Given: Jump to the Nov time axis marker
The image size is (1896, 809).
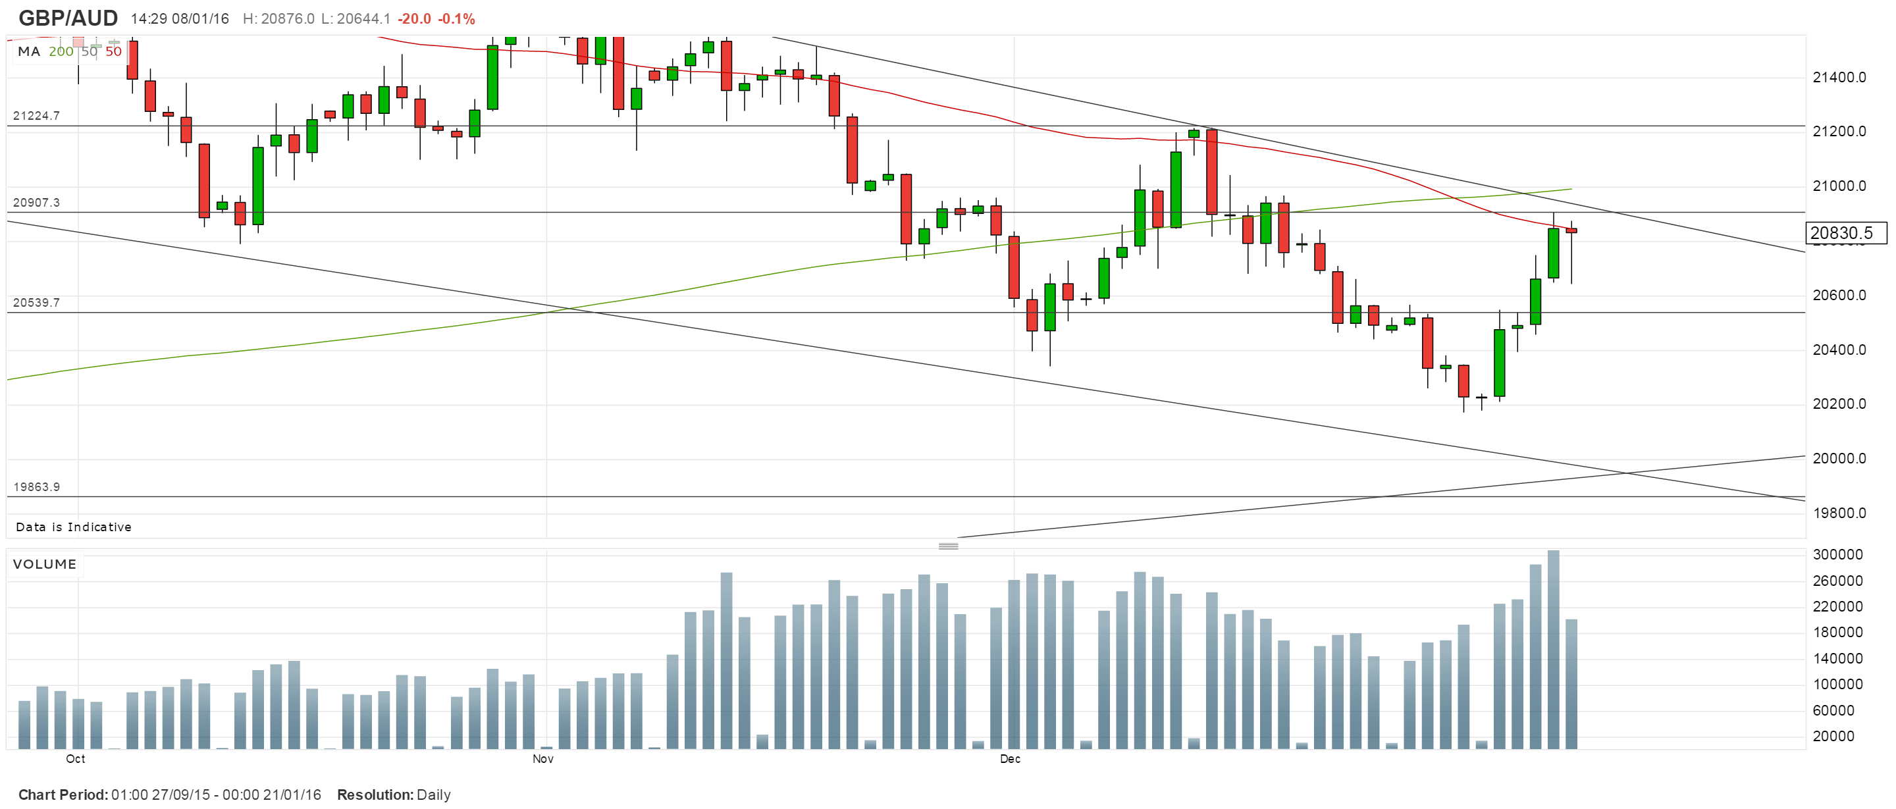Looking at the screenshot, I should (x=543, y=759).
